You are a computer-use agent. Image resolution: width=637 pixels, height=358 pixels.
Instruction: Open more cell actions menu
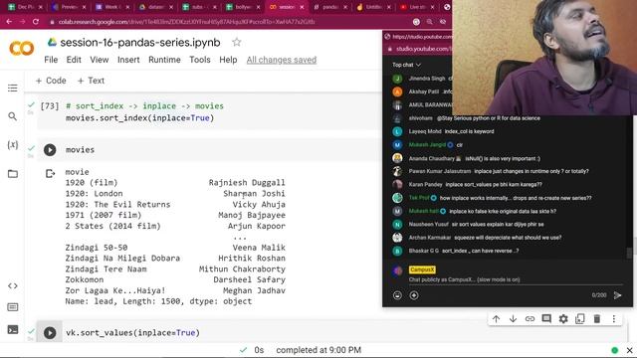click(614, 319)
